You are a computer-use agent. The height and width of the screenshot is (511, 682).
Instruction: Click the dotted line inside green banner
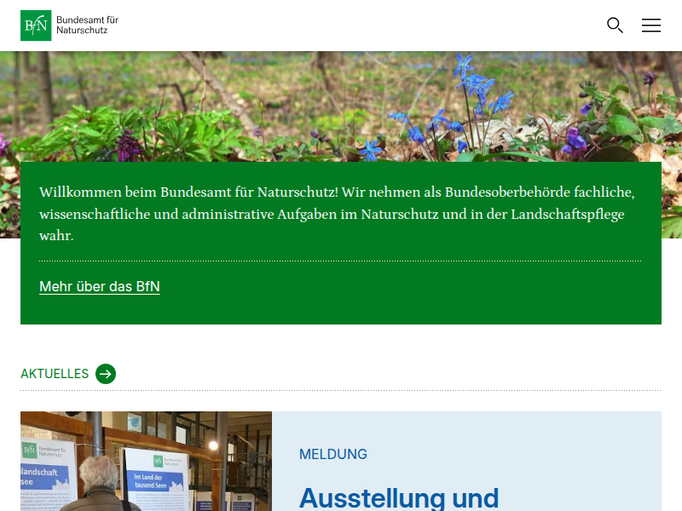(x=341, y=261)
